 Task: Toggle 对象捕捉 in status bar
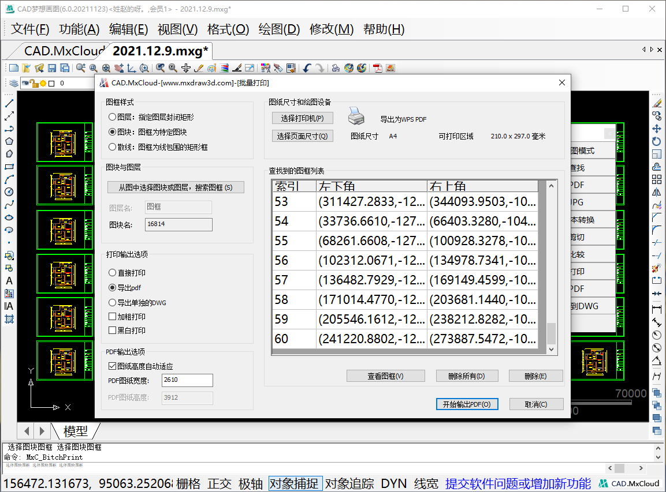[294, 483]
